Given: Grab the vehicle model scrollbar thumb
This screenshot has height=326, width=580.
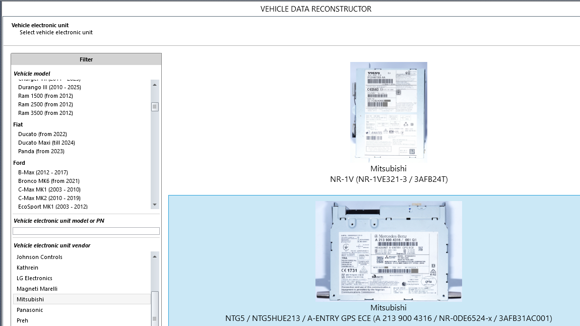Looking at the screenshot, I should point(155,106).
